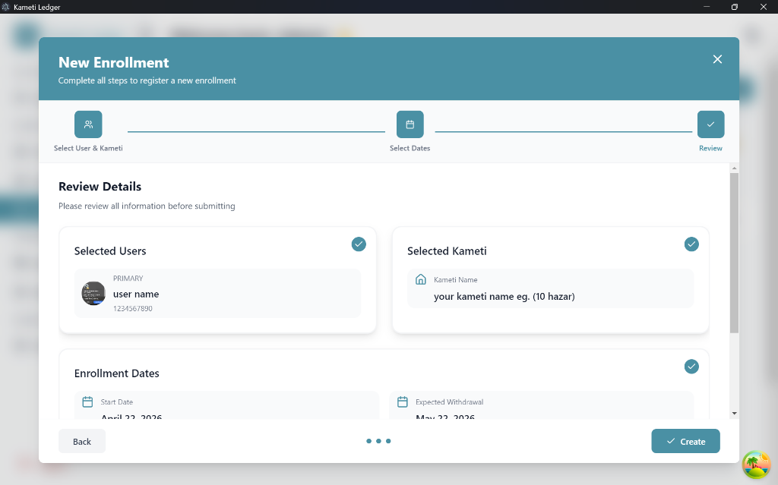778x485 pixels.
Task: Click the Select User & Kameti step icon
Action: coord(88,124)
